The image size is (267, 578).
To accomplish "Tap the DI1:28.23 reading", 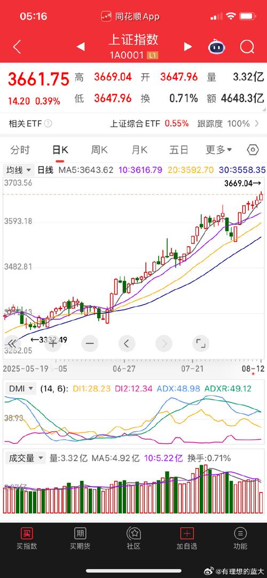I will 91,388.
